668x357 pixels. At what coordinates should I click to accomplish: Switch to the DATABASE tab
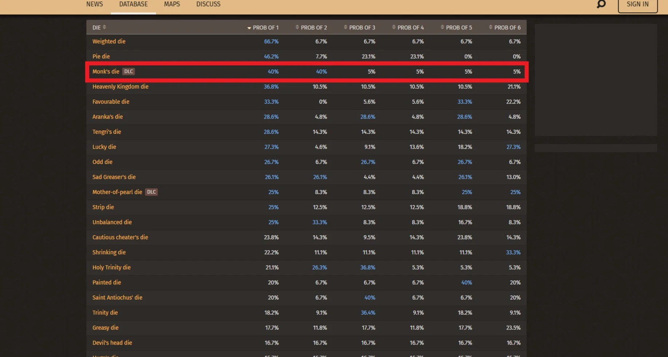(133, 4)
